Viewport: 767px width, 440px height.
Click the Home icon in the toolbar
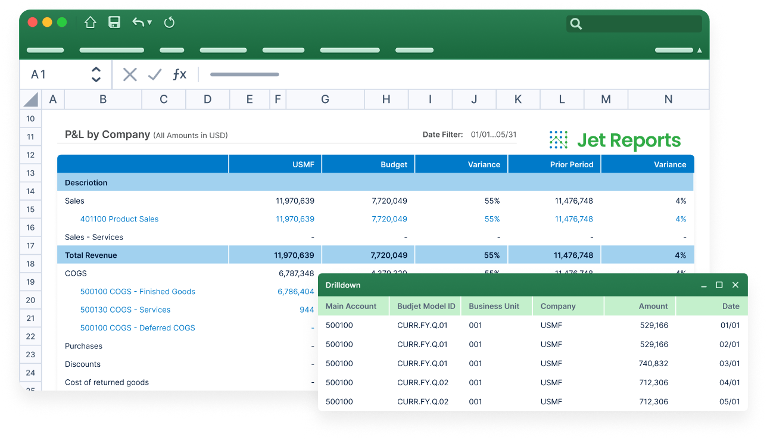tap(90, 22)
